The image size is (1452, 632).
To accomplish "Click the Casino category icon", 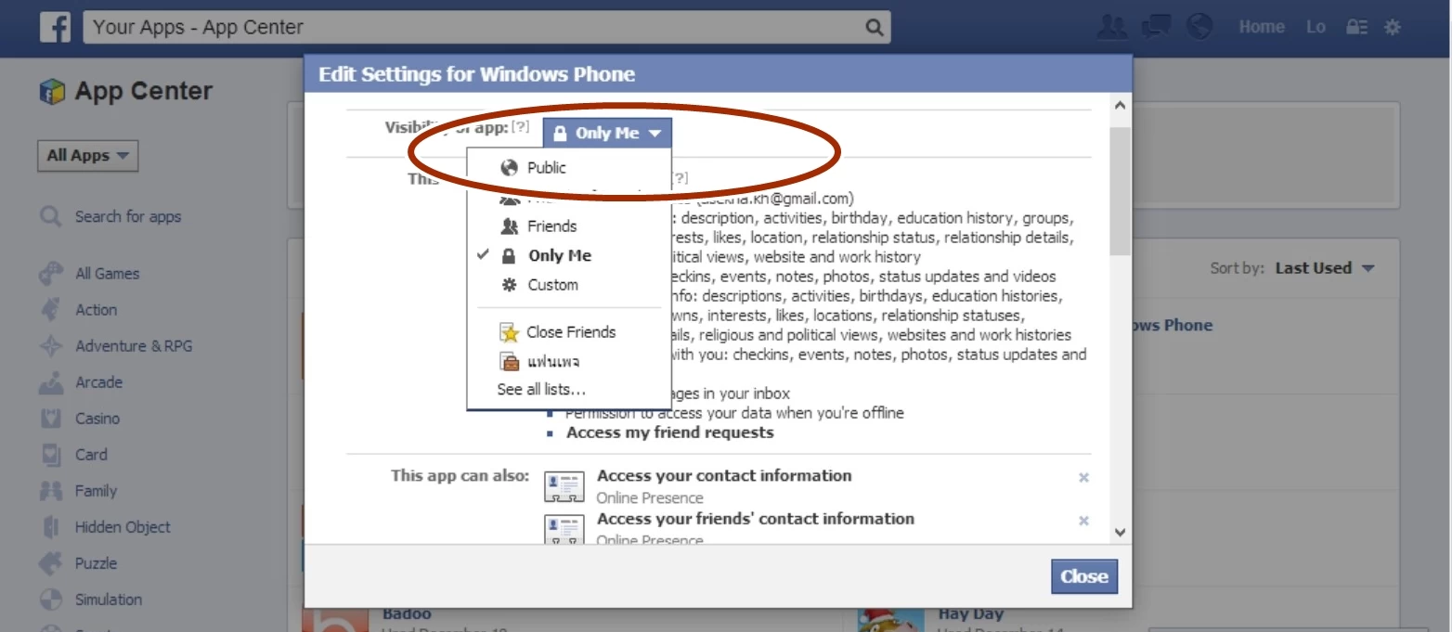I will click(x=50, y=419).
